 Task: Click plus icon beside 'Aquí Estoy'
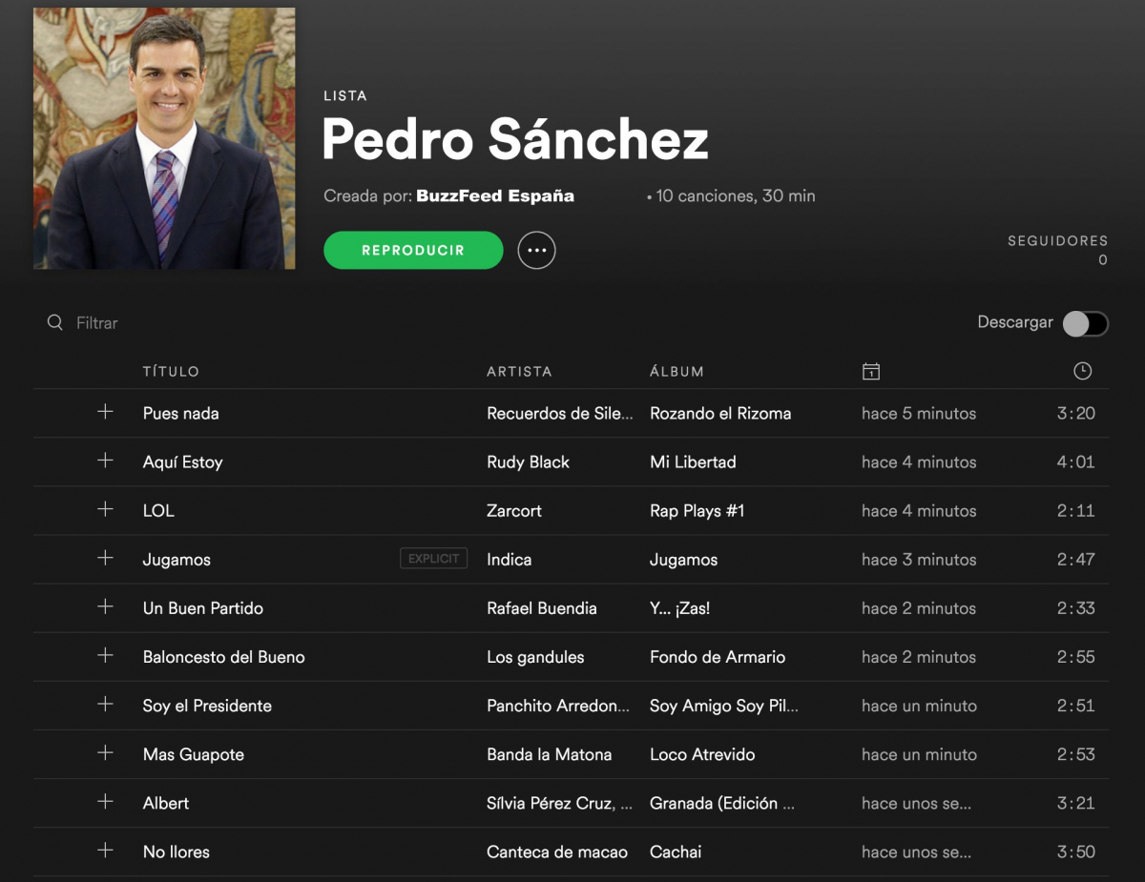[x=105, y=461]
